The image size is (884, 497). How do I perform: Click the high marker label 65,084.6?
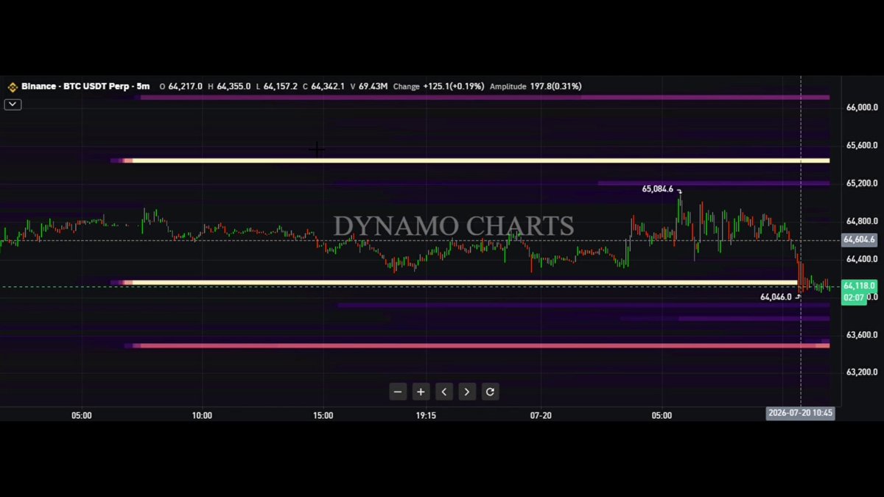point(658,189)
